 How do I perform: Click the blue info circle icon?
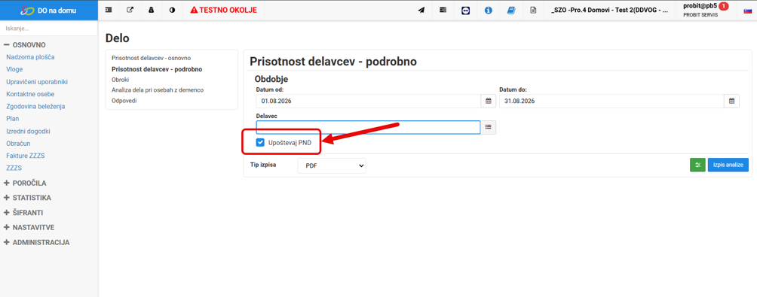(x=488, y=10)
